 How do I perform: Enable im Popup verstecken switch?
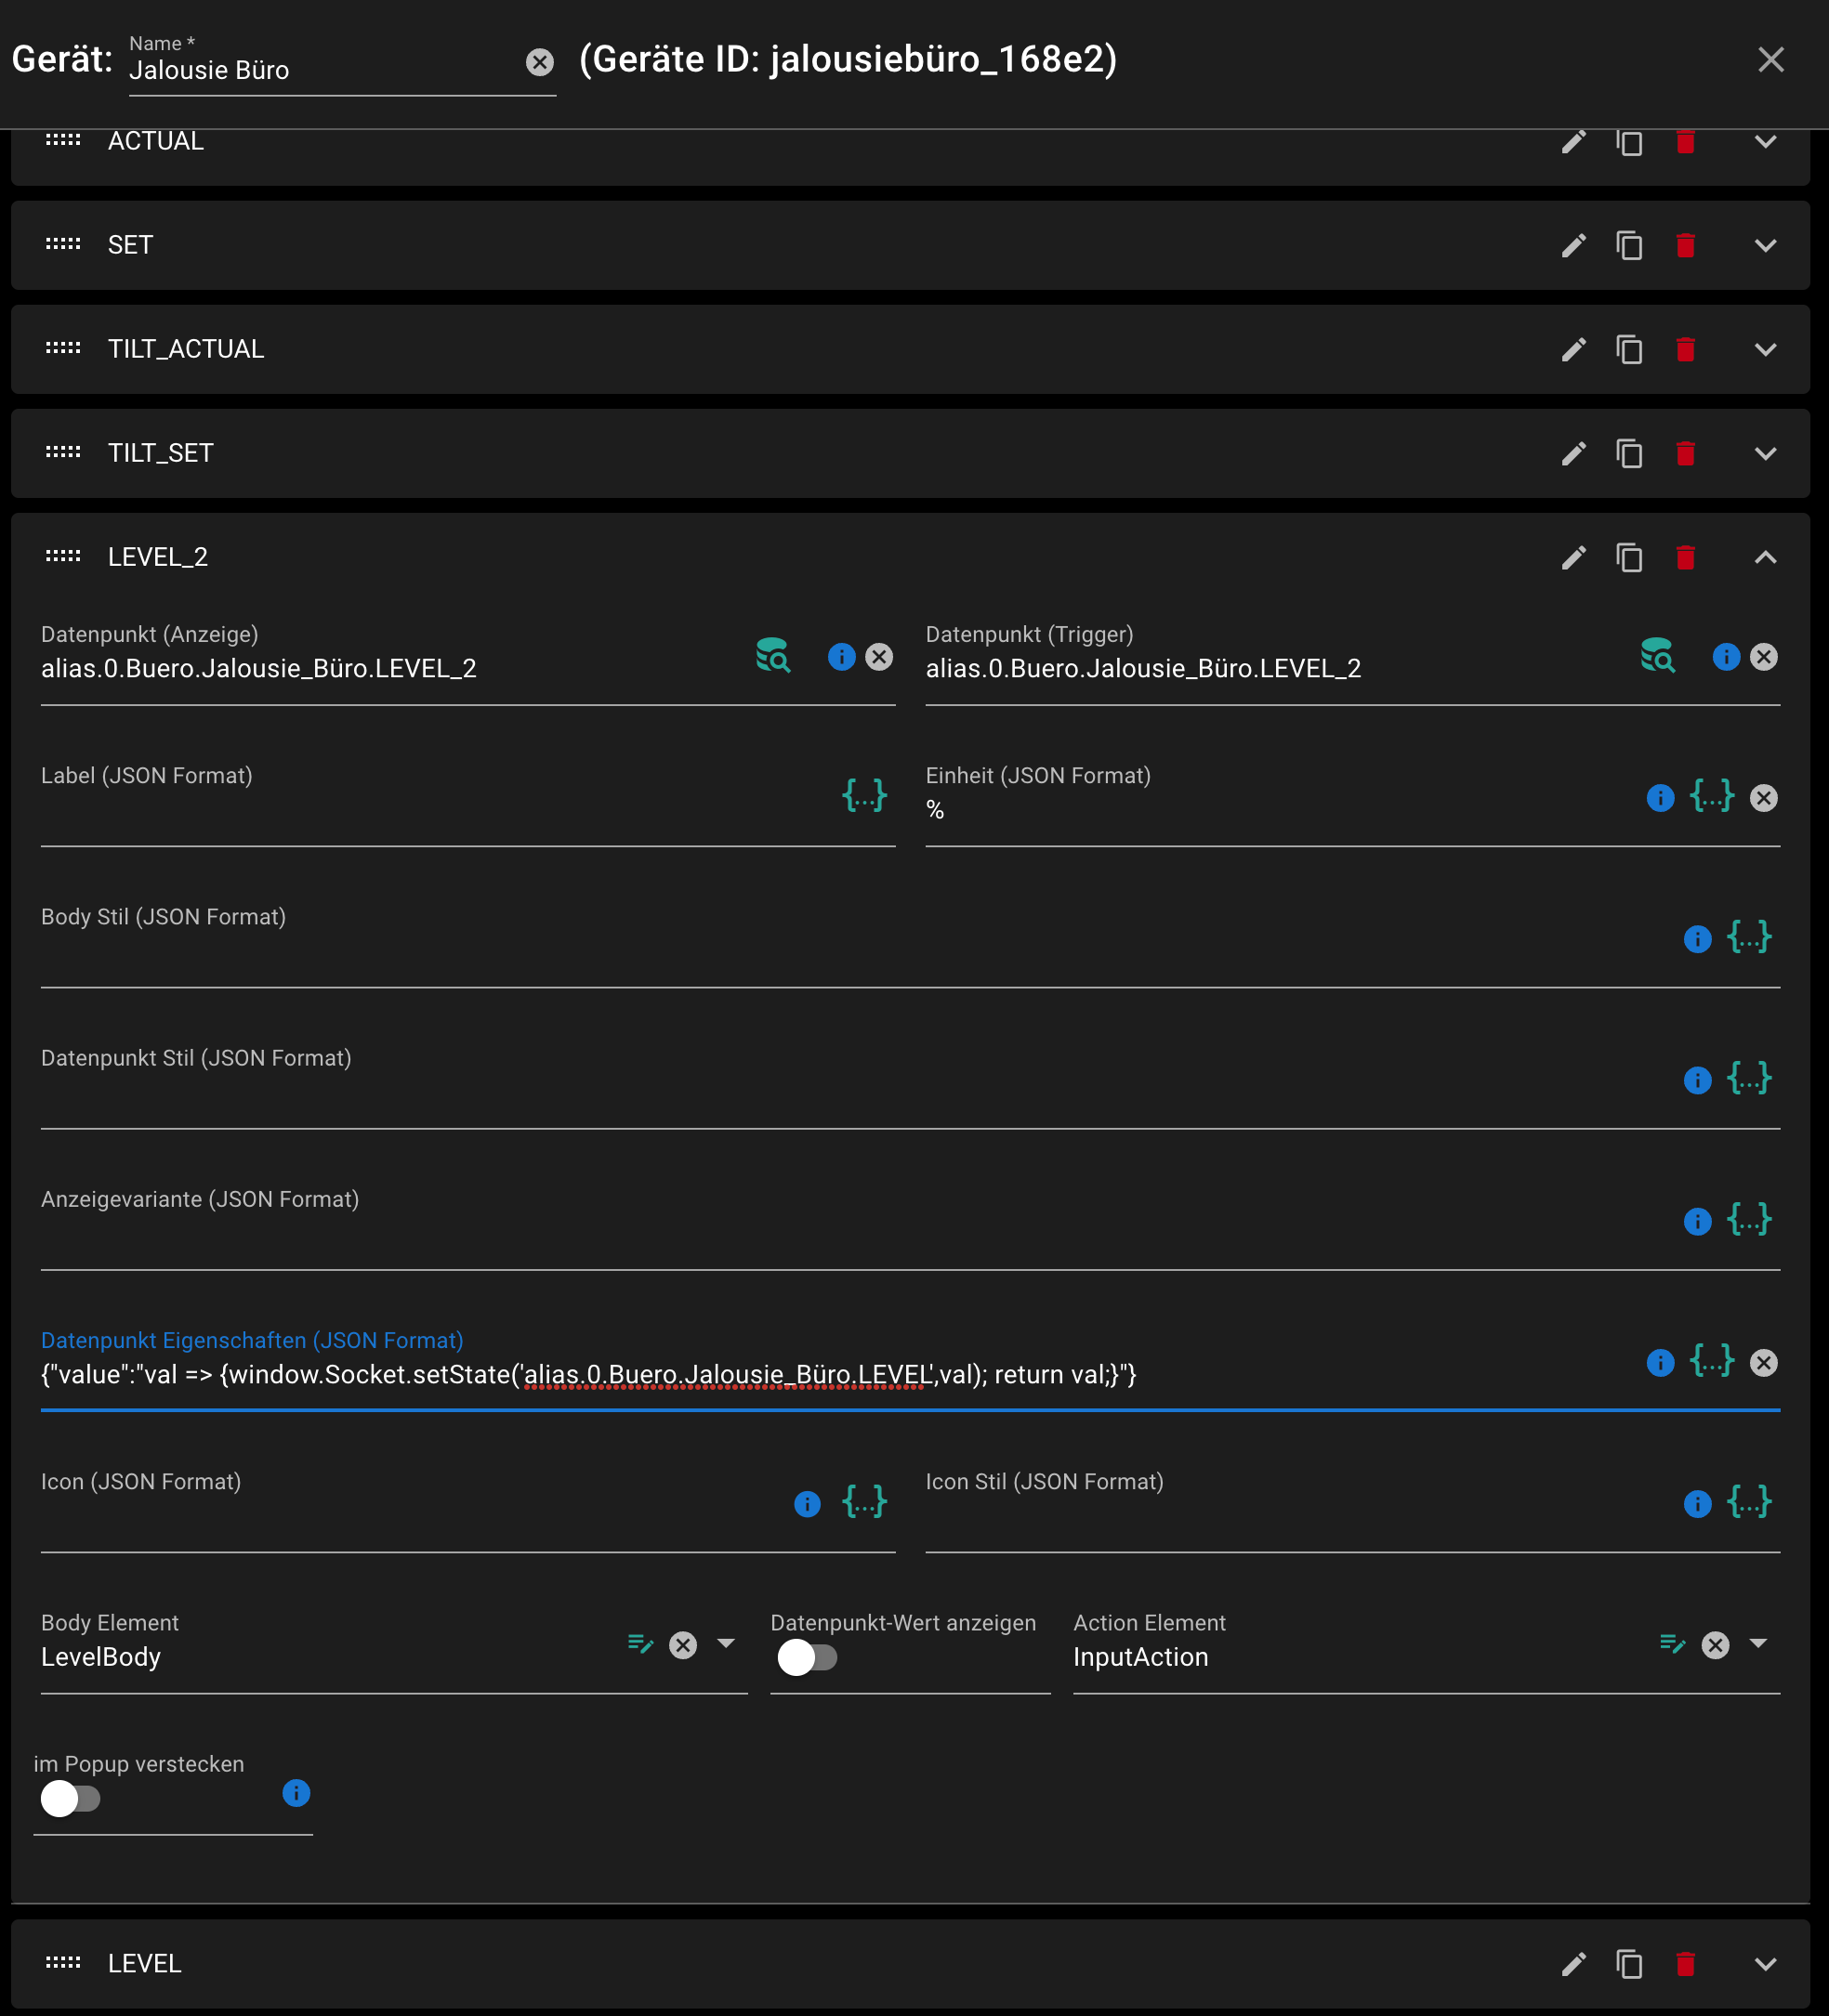70,1798
